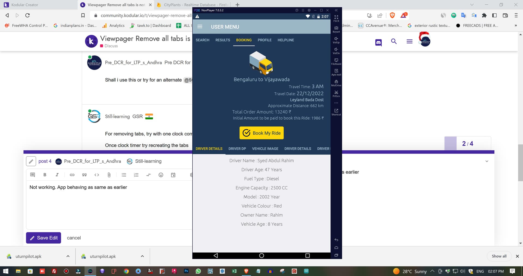Open the USER MENU hamburger
The width and height of the screenshot is (523, 276).
200,26
